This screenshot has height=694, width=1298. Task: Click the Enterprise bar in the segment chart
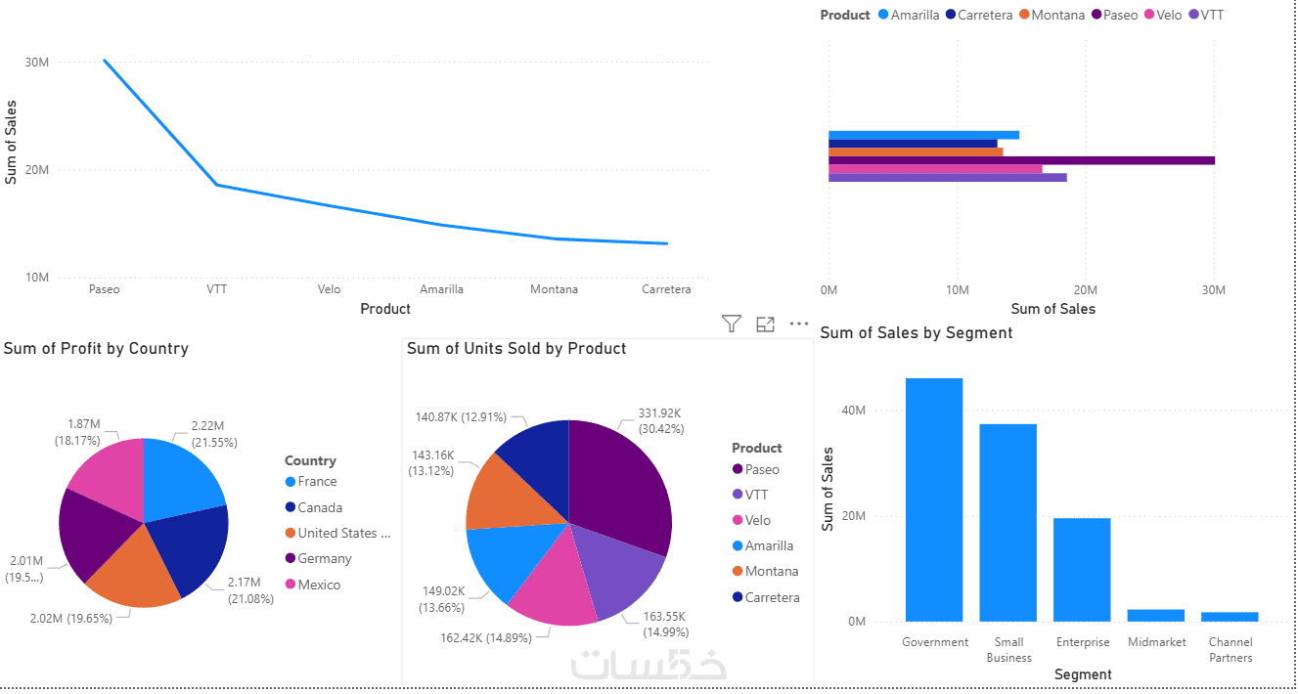(x=1082, y=569)
